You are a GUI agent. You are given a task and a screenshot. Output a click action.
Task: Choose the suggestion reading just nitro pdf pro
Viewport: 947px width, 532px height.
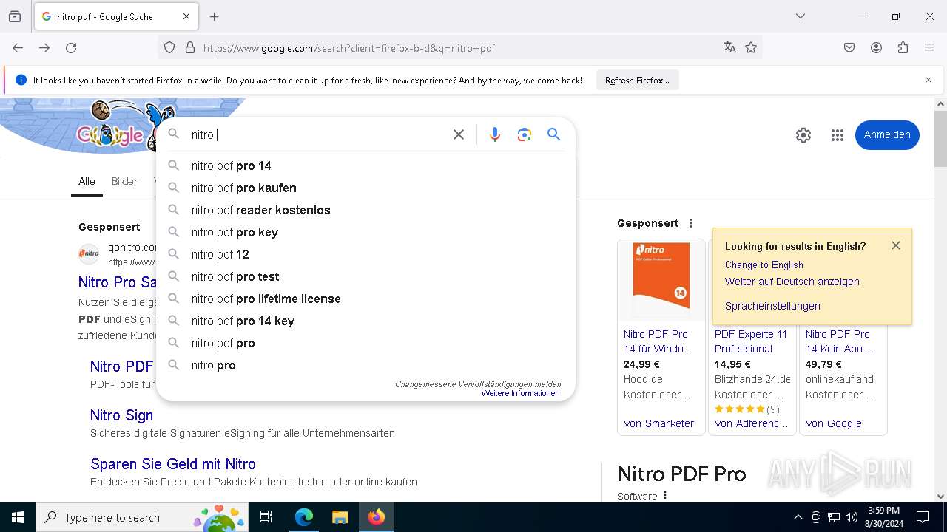365,343
